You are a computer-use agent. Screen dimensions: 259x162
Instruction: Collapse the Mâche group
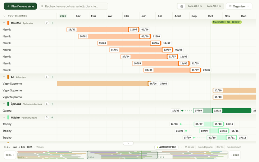4,117
